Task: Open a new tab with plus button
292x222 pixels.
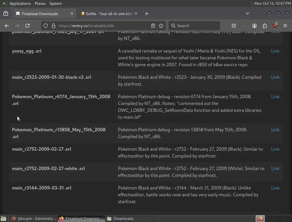Action: (147, 14)
